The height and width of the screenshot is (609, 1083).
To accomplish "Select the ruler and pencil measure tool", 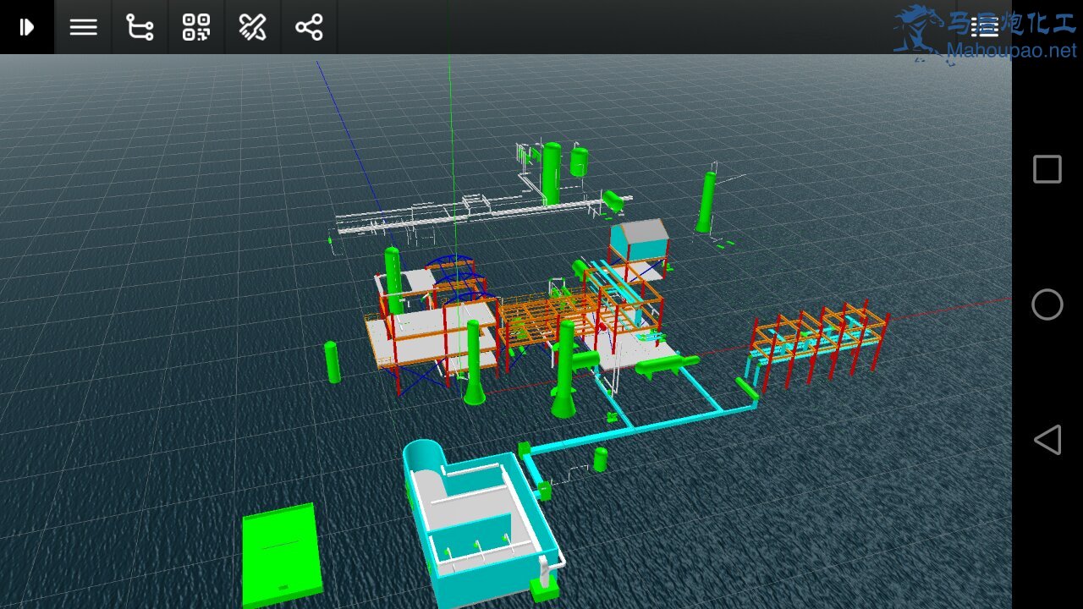I will 252,27.
